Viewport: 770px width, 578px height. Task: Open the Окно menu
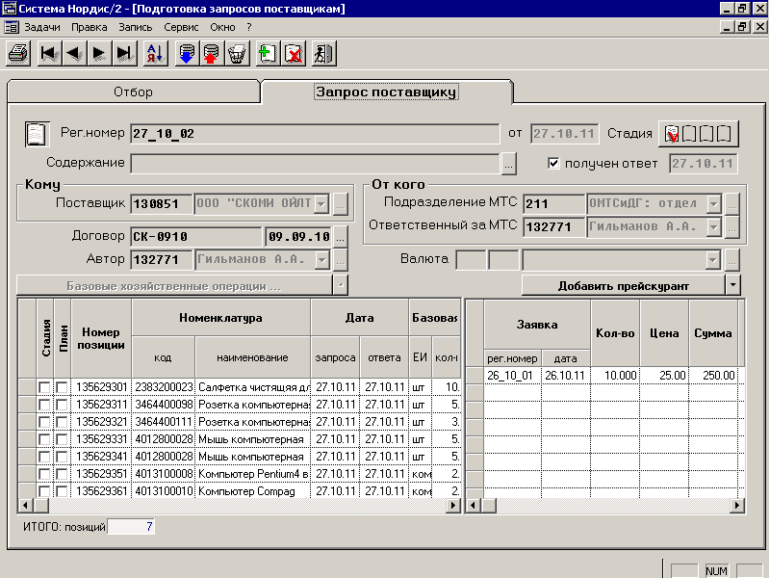[x=223, y=28]
